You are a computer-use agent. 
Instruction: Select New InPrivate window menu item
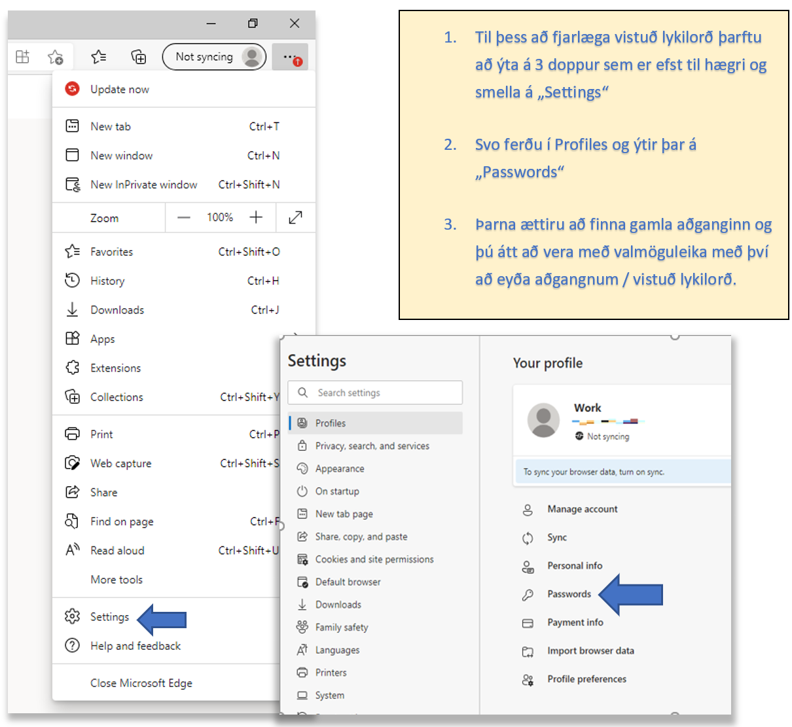[x=143, y=185]
